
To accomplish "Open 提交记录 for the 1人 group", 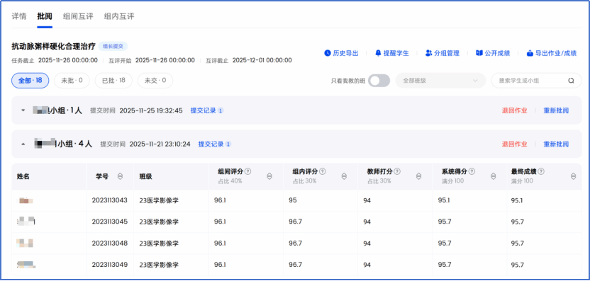I will tap(207, 110).
